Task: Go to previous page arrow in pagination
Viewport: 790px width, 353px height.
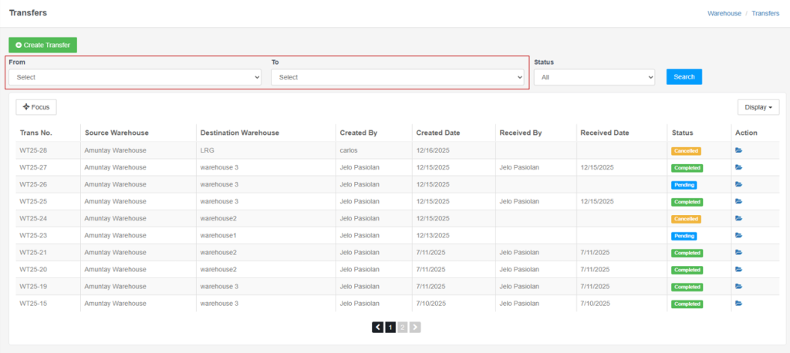Action: tap(377, 328)
